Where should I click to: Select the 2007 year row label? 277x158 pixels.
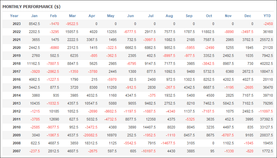[x=17, y=151]
